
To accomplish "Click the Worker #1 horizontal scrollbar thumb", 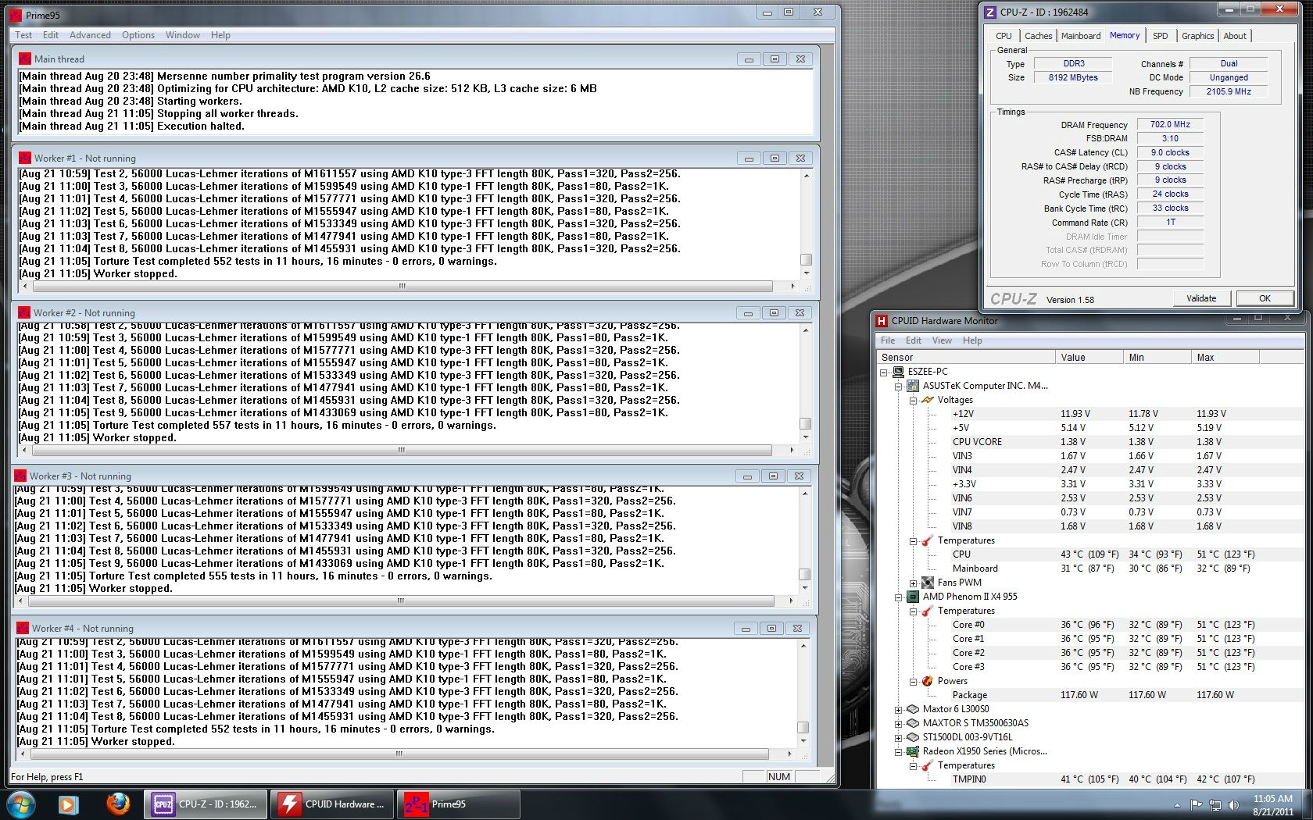I will pyautogui.click(x=402, y=287).
